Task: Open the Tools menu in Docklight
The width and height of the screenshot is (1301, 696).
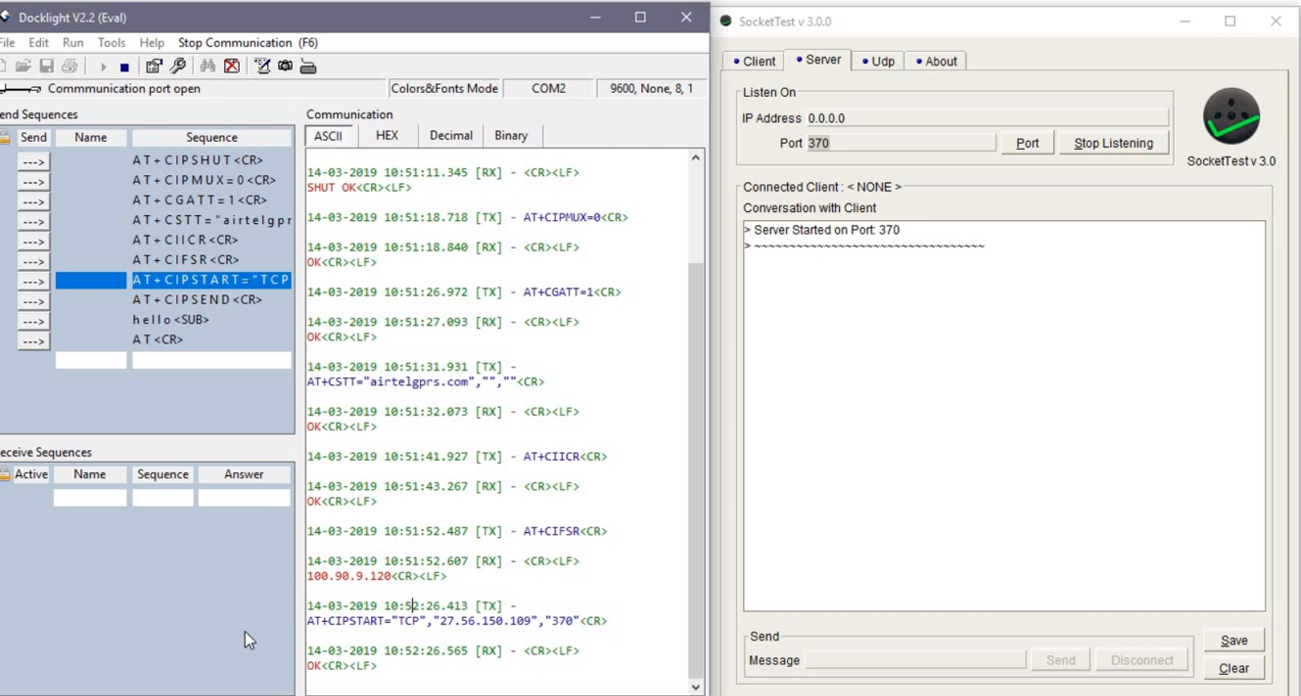Action: click(112, 42)
